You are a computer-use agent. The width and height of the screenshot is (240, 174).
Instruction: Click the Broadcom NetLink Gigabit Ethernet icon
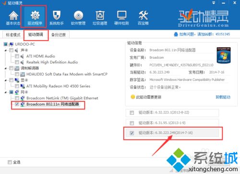tap(23, 98)
